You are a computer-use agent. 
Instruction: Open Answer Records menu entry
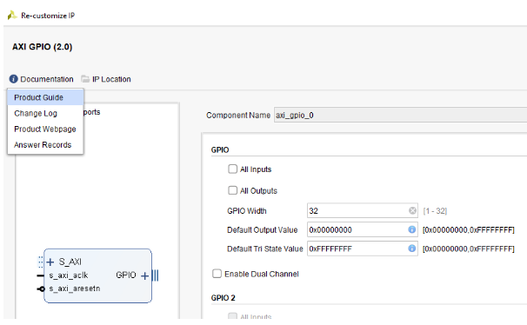click(45, 145)
